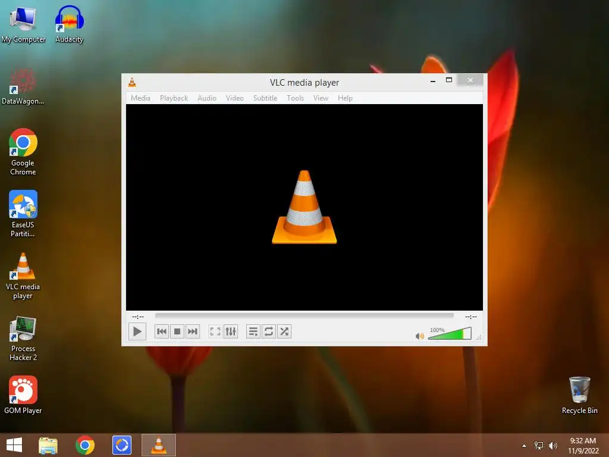The image size is (609, 457).
Task: Toggle loop mode in VLC
Action: [269, 331]
